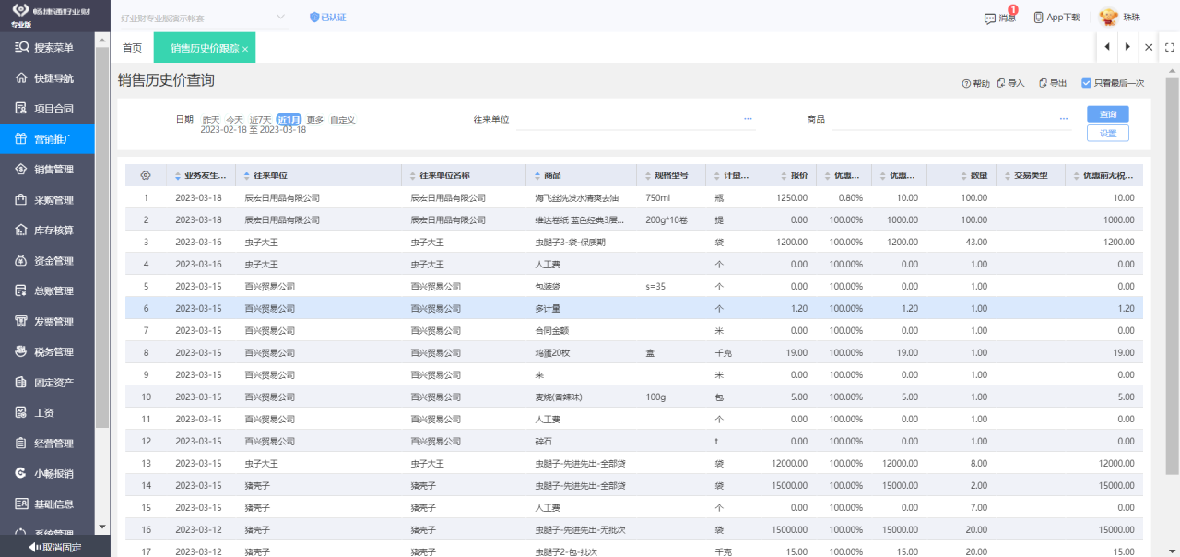Select 近7天 date filter
Screen dimensions: 1180x557
pyautogui.click(x=261, y=120)
